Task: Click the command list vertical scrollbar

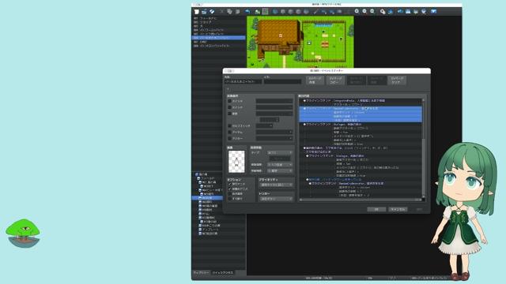Action: [424, 148]
